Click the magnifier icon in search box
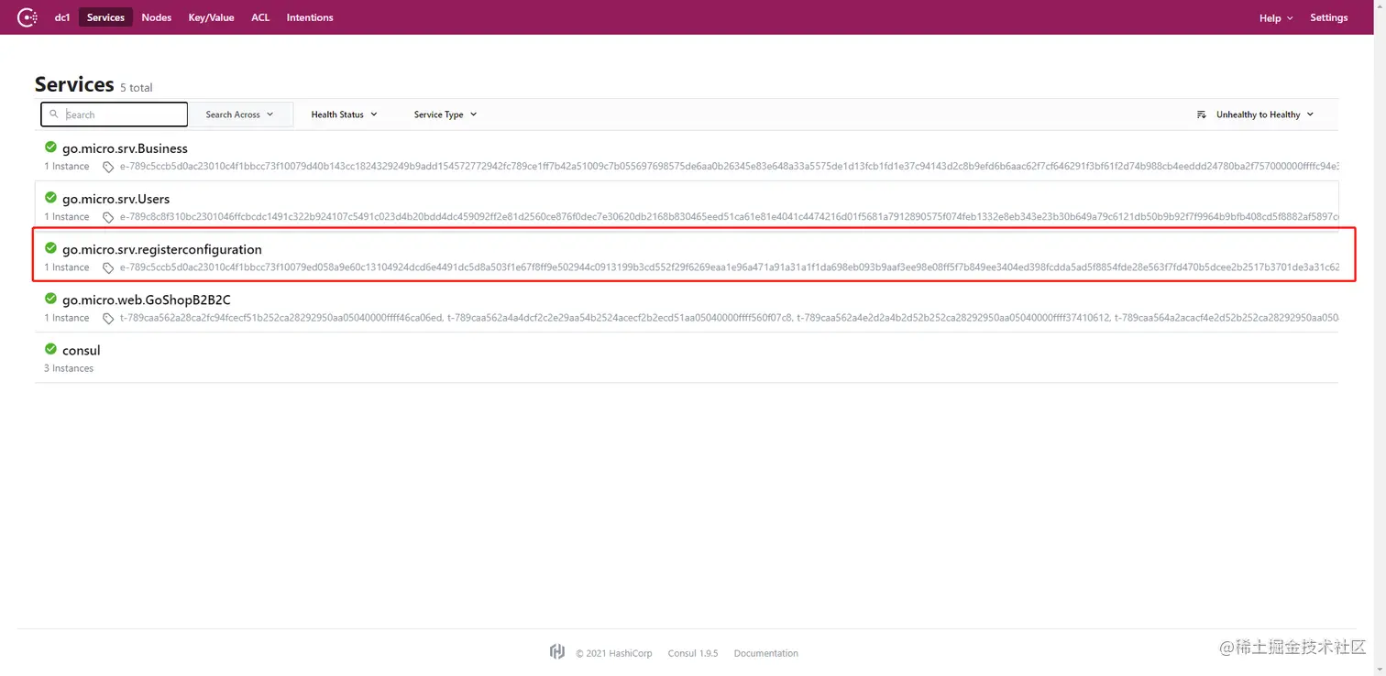The width and height of the screenshot is (1386, 676). (55, 114)
